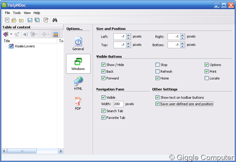Open the dropdown arrow beside Move icon
The height and width of the screenshot is (162, 236).
pyautogui.click(x=48, y=34)
